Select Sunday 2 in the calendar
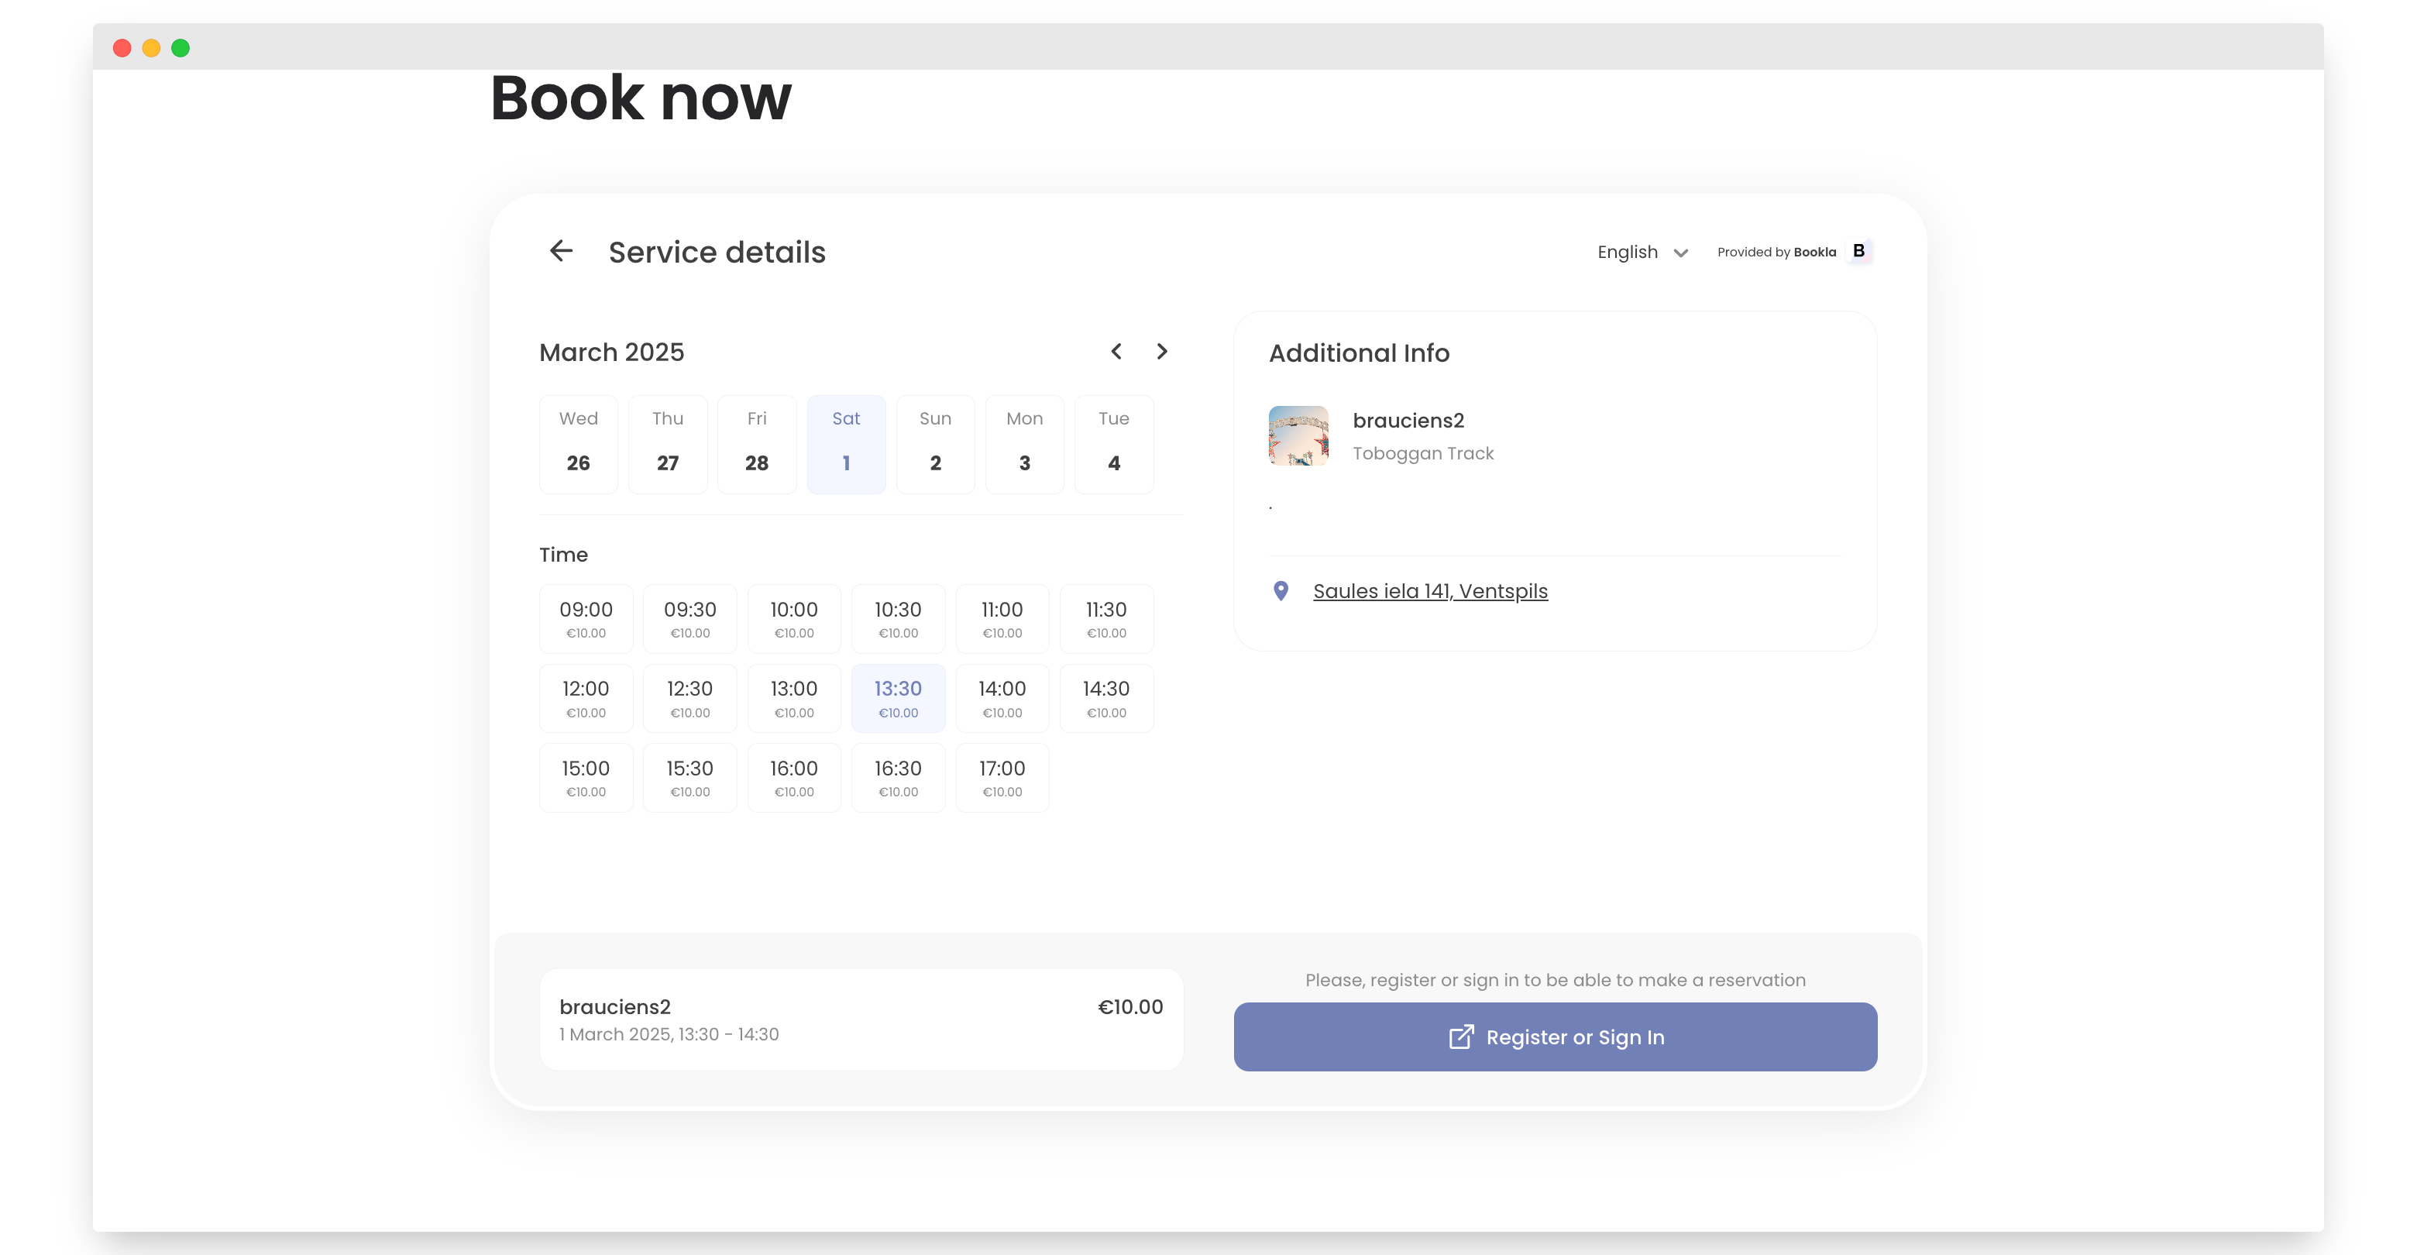The width and height of the screenshot is (2417, 1255). pyautogui.click(x=934, y=445)
